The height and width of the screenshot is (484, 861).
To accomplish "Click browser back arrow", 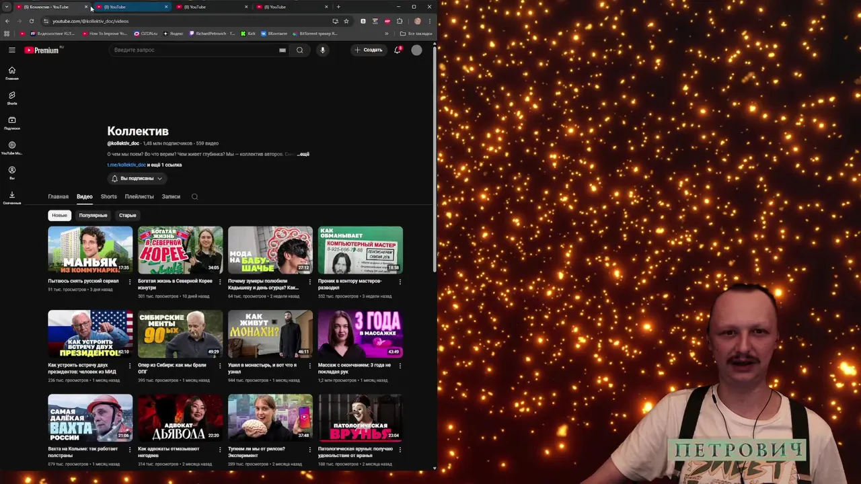I will click(7, 21).
